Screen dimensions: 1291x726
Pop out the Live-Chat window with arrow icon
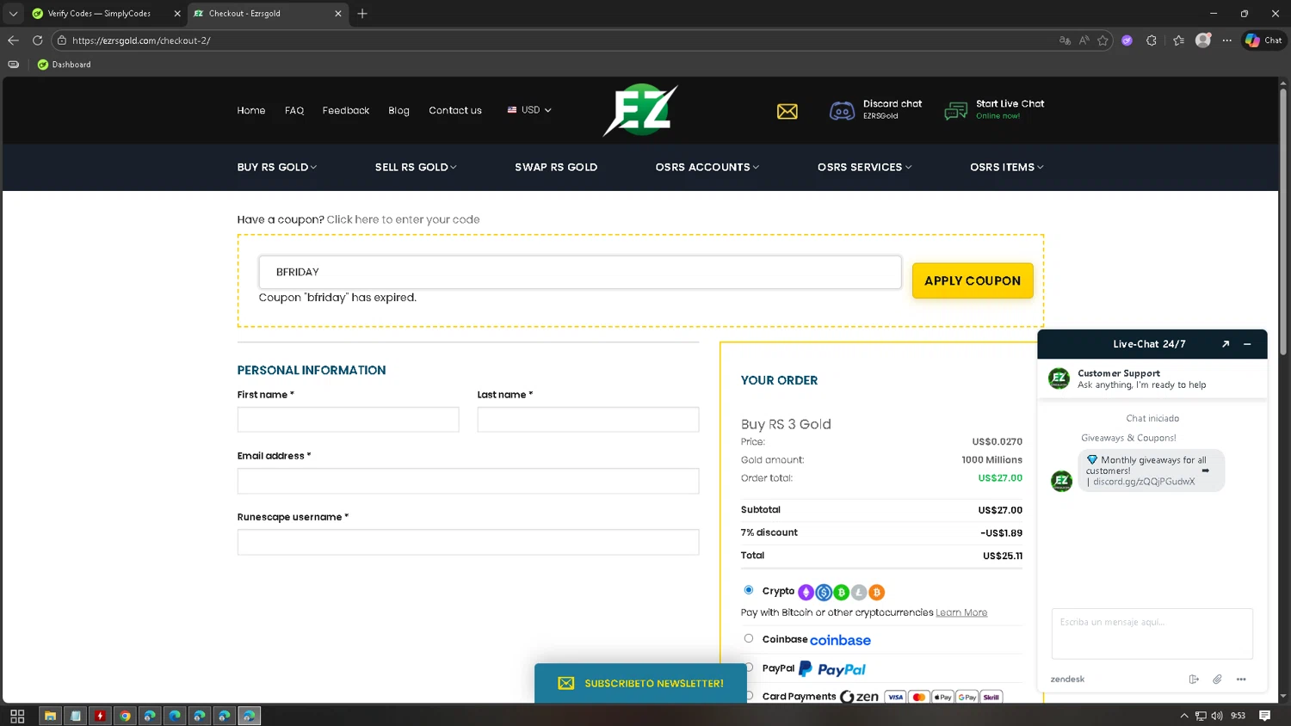click(1226, 344)
